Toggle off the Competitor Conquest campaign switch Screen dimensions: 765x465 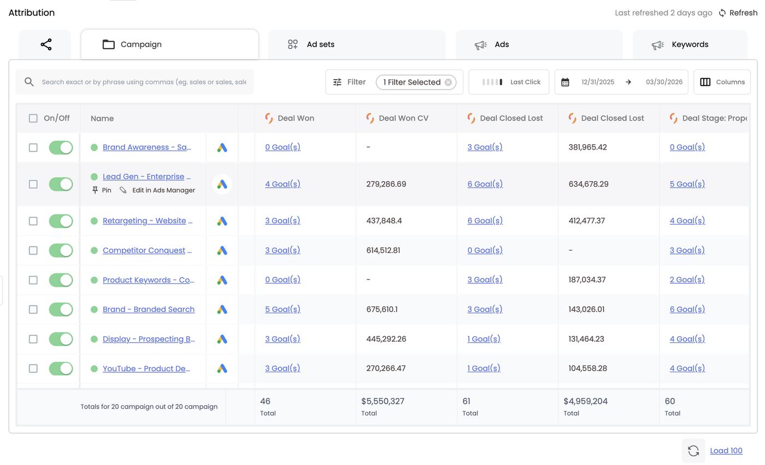61,251
